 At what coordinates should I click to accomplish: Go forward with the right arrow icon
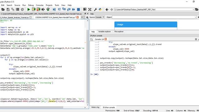[111, 10]
